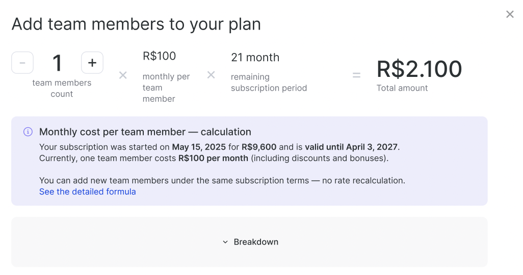Select the team members count number
This screenshot has height=275, width=523.
click(57, 63)
